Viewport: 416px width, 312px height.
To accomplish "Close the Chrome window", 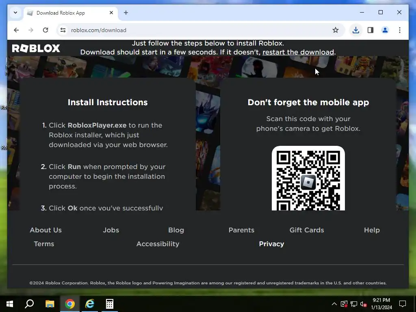I will point(399,12).
